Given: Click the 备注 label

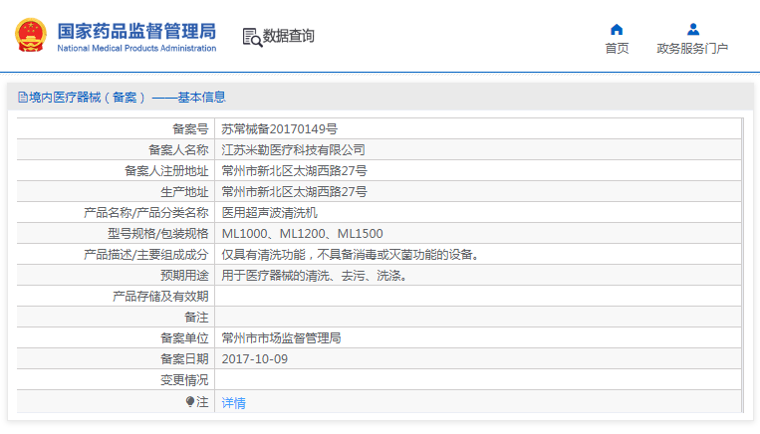Looking at the screenshot, I should point(196,317).
